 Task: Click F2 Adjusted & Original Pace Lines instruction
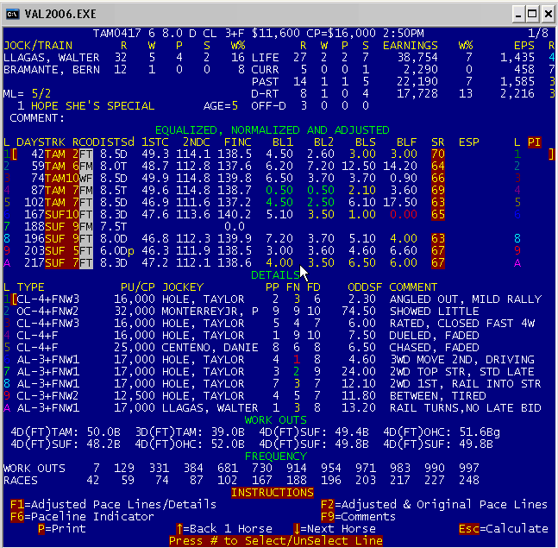(434, 504)
